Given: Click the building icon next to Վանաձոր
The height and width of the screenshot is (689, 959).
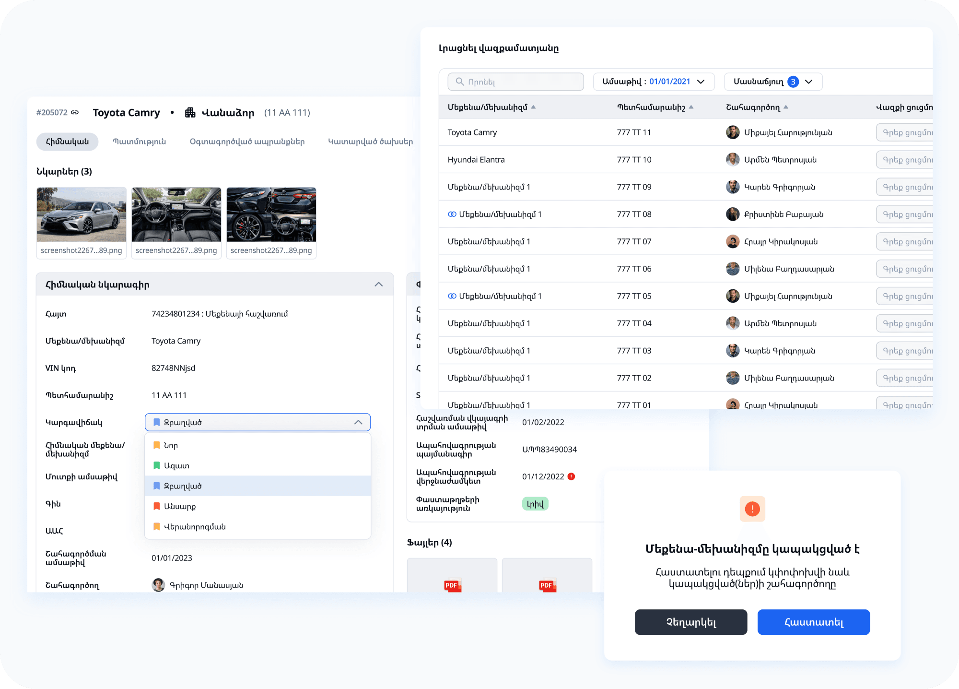Looking at the screenshot, I should pyautogui.click(x=190, y=112).
